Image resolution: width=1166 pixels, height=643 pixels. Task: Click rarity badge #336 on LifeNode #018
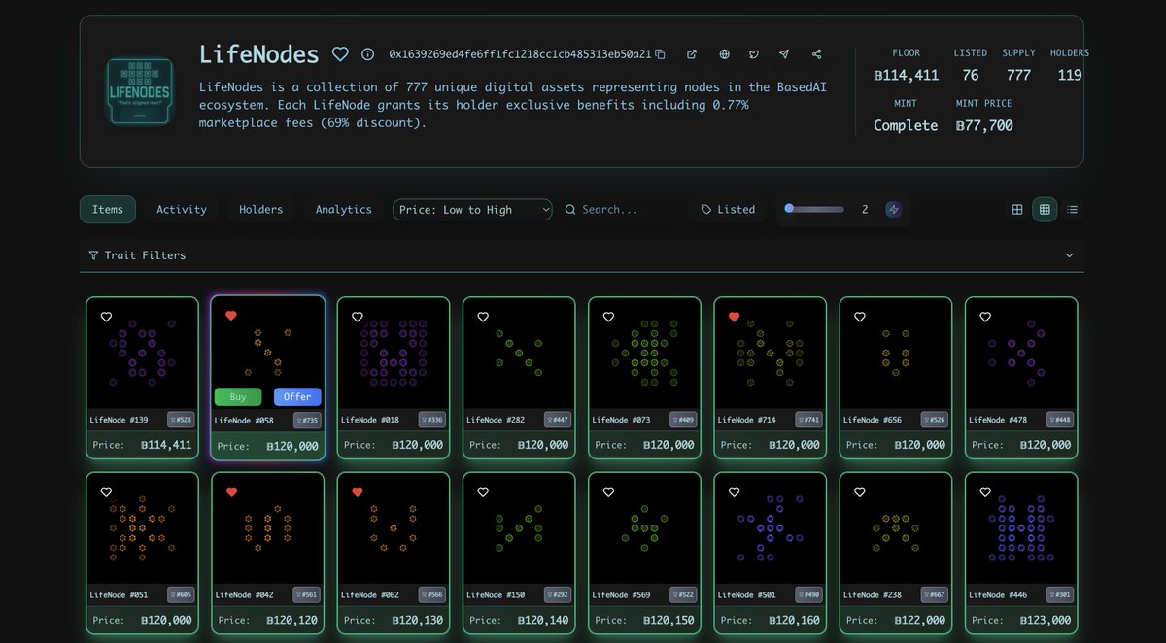pyautogui.click(x=432, y=420)
